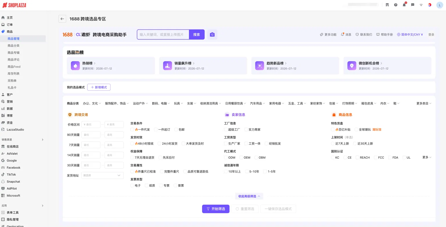
Task: Check the 超级工厂 checkbox
Action: point(226,129)
